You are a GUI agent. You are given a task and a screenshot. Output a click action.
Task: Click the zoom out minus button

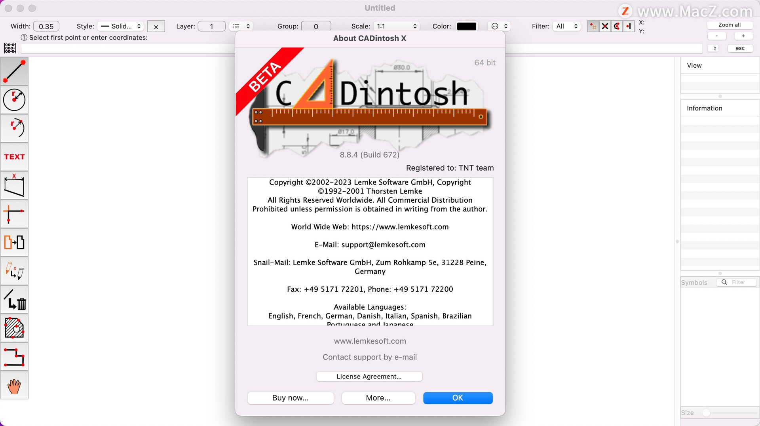click(x=716, y=36)
